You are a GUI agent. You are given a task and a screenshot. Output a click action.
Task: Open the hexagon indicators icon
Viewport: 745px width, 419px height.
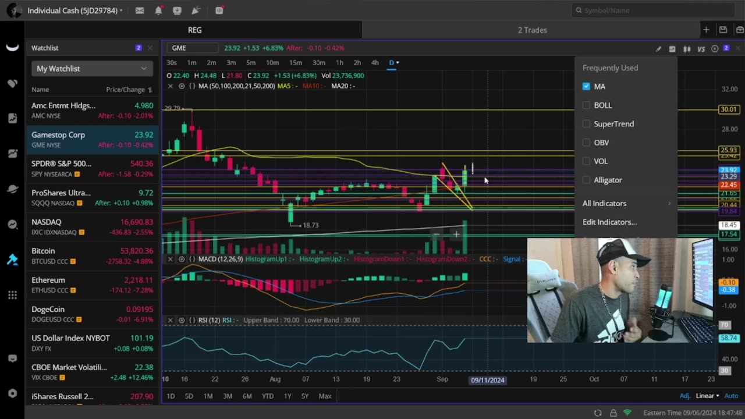[x=715, y=49]
